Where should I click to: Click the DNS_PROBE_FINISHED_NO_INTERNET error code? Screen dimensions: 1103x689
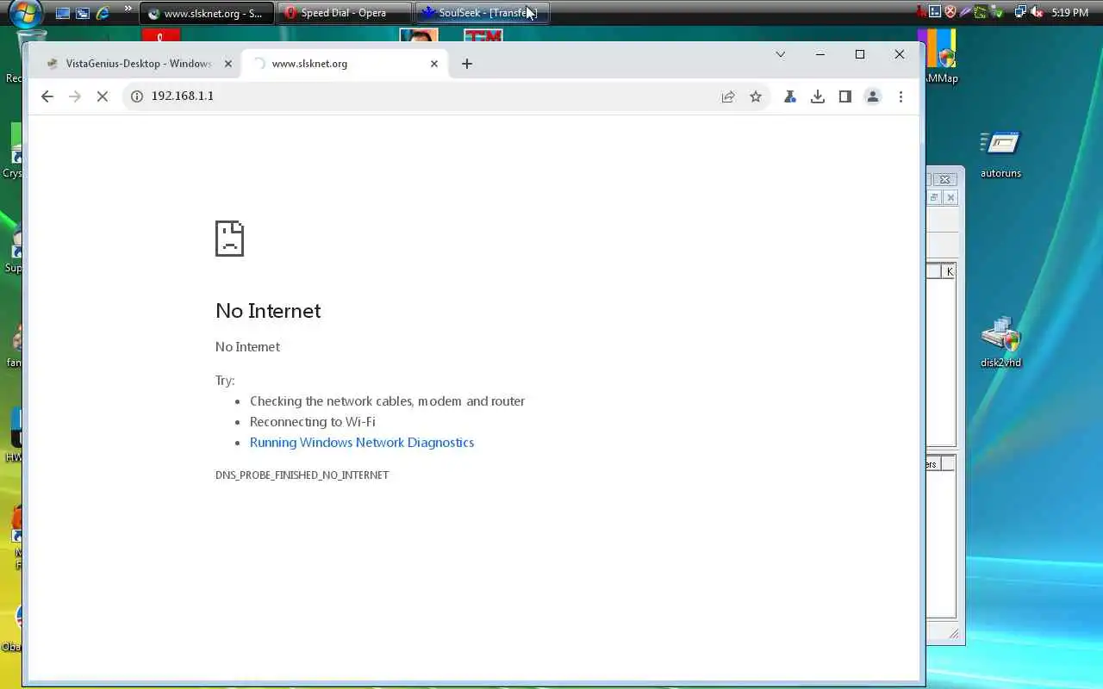point(302,475)
